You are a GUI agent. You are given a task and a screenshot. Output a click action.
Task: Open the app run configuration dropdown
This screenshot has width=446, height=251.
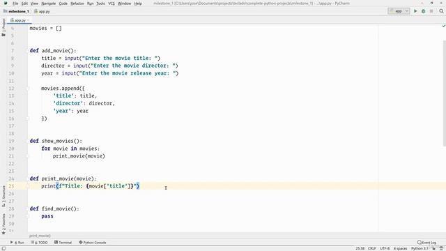[399, 11]
